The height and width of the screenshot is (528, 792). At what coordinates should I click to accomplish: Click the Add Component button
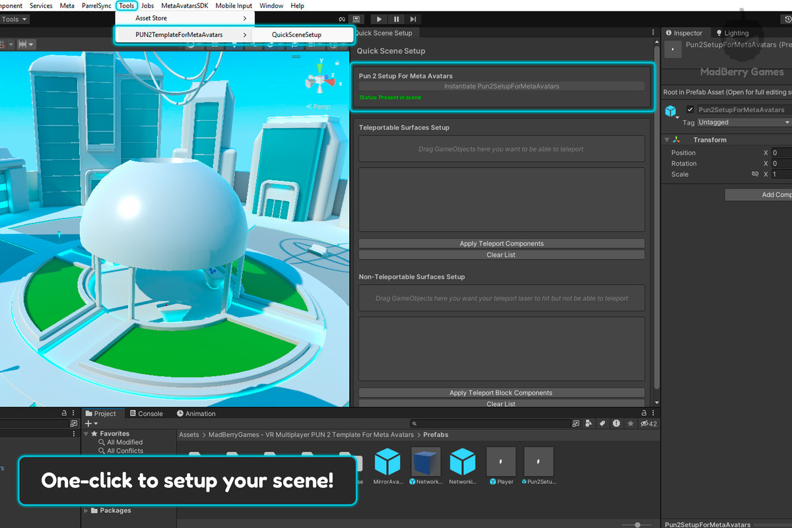point(759,195)
